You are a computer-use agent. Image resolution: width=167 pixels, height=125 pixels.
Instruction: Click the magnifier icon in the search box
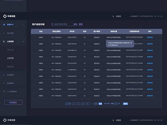(x=52, y=24)
